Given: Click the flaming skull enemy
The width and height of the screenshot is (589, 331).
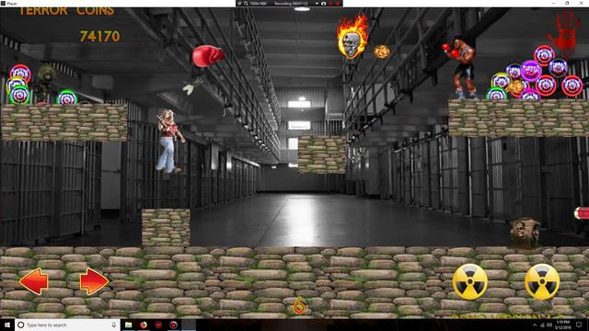Looking at the screenshot, I should click(352, 38).
